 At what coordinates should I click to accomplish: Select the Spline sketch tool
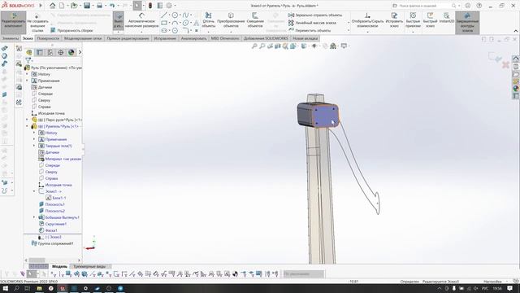pos(186,15)
